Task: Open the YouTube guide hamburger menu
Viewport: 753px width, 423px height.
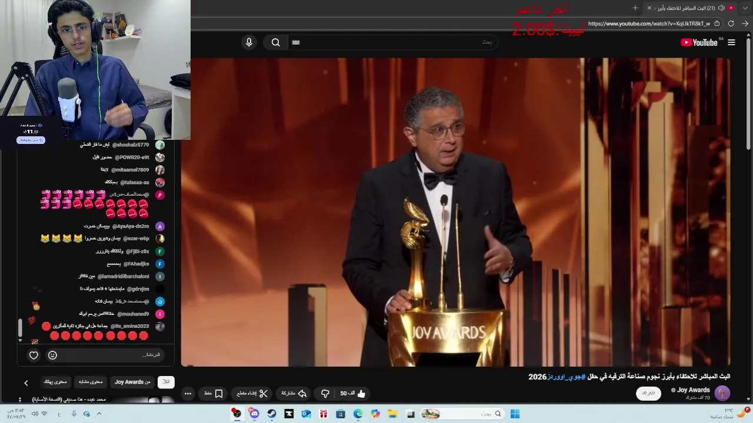Action: (731, 42)
